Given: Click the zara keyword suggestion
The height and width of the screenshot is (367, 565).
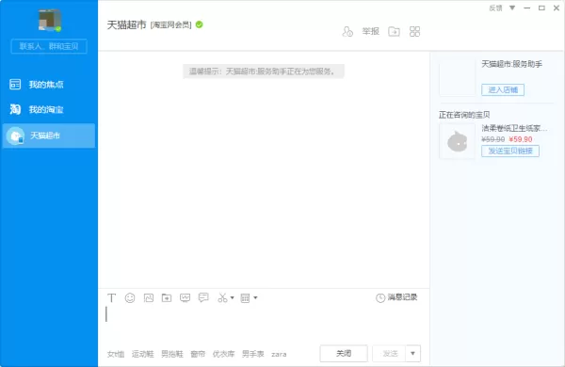Looking at the screenshot, I should (x=279, y=355).
